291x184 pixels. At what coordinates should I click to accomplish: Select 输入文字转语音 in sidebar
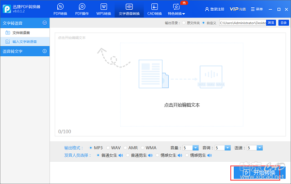[x=25, y=42]
